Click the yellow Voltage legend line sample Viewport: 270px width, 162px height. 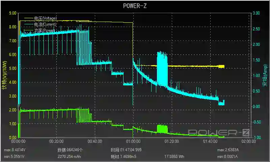pos(28,18)
